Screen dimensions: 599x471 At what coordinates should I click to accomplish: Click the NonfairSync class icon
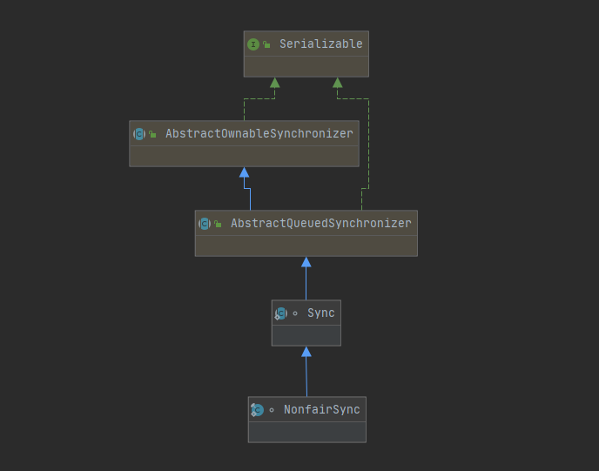click(x=257, y=410)
